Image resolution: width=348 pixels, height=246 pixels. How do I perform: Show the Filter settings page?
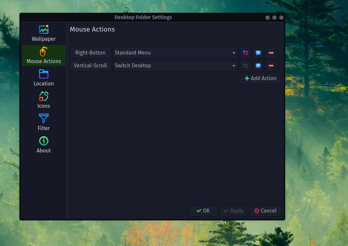[x=44, y=122]
